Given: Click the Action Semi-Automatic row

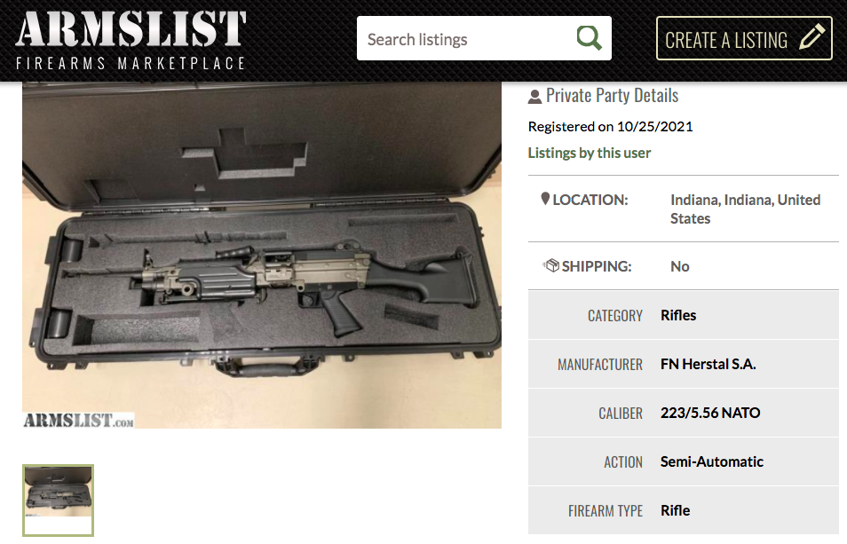Looking at the screenshot, I should tap(683, 461).
